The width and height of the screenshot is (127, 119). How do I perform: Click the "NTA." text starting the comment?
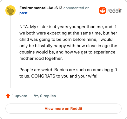click(x=24, y=27)
